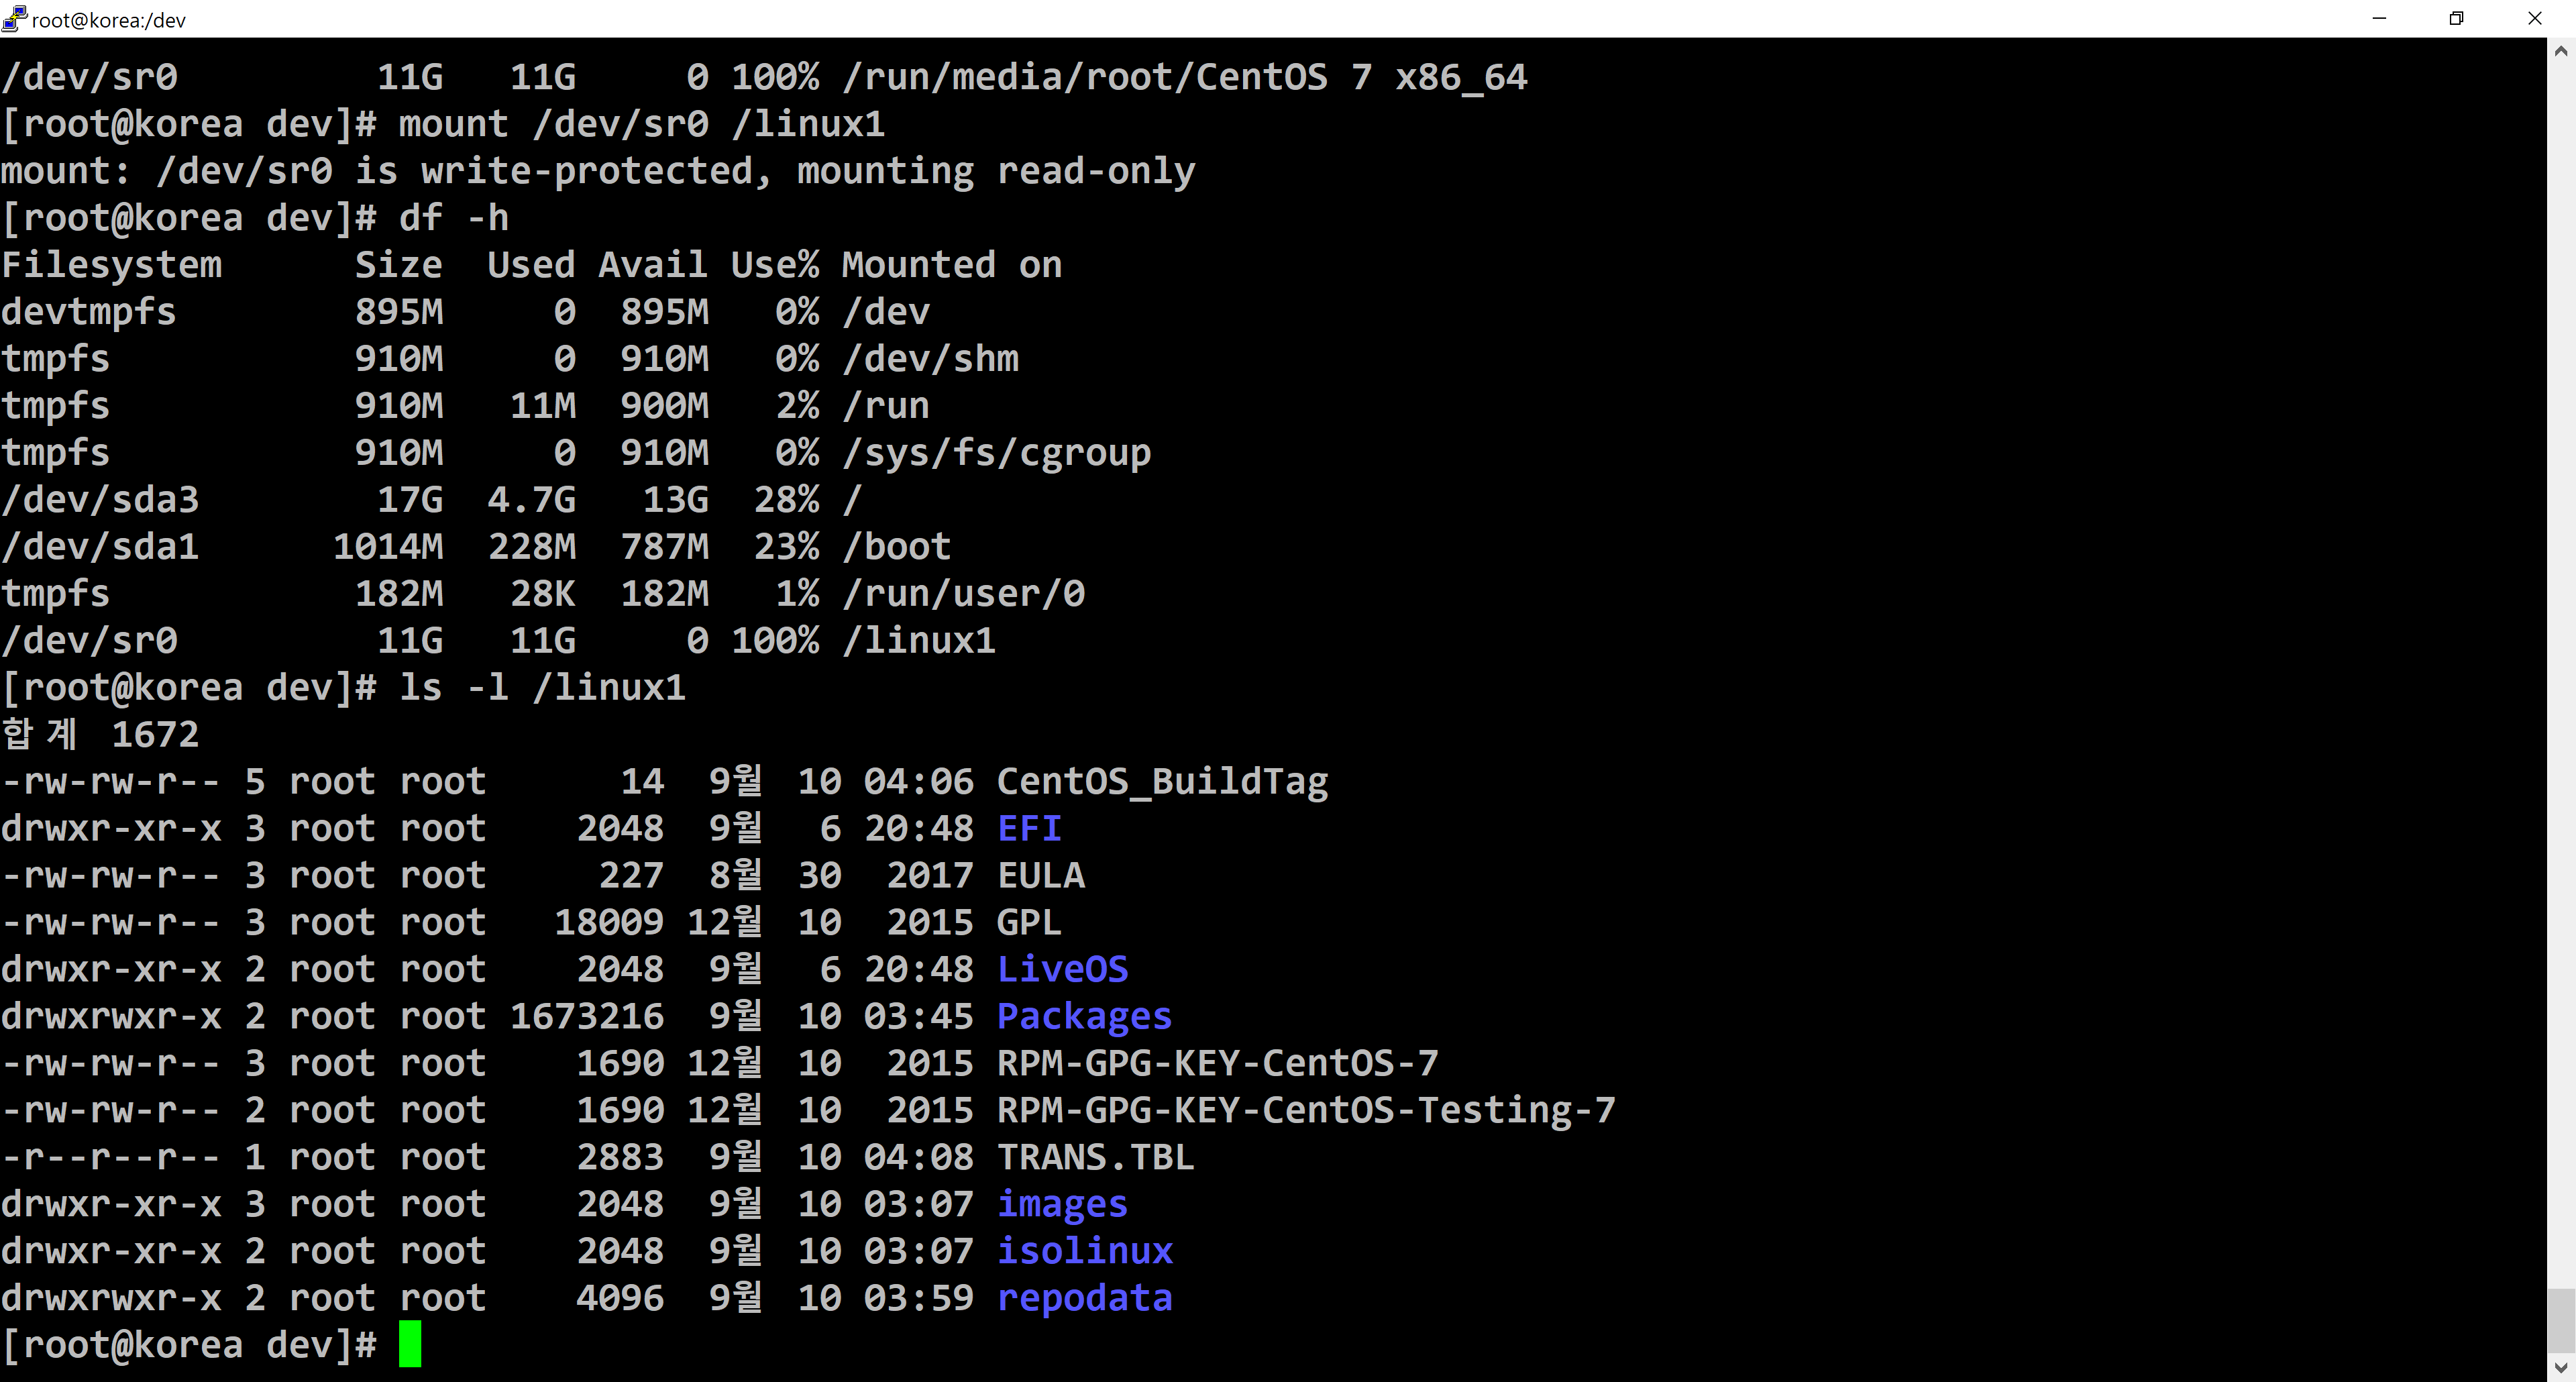Click the /linux1 mount point in df output
The width and height of the screenshot is (2576, 1382).
pos(919,640)
